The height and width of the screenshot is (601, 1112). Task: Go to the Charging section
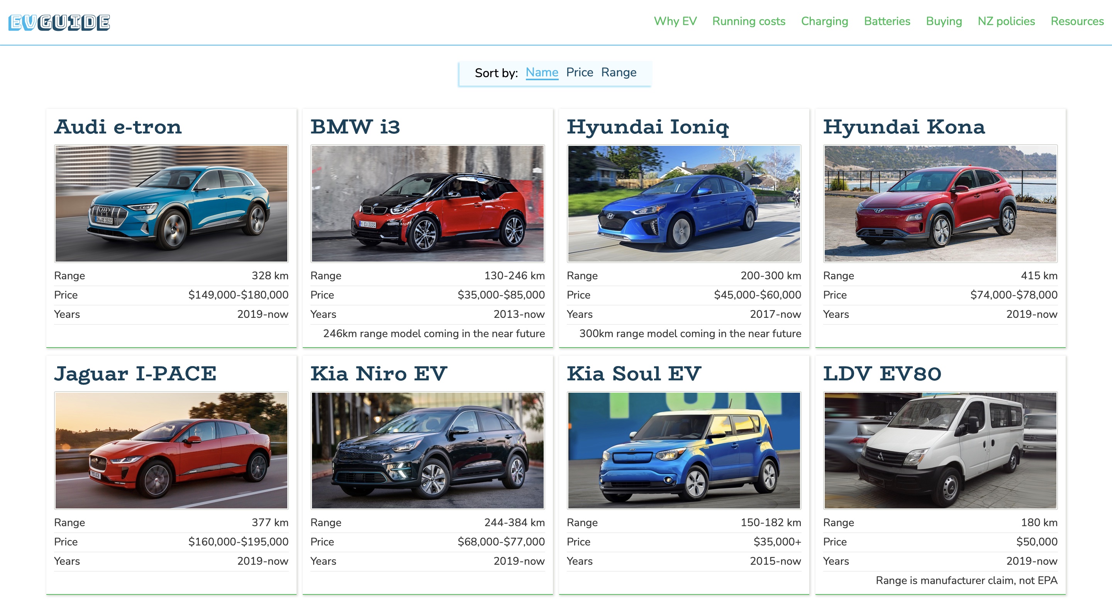(824, 21)
